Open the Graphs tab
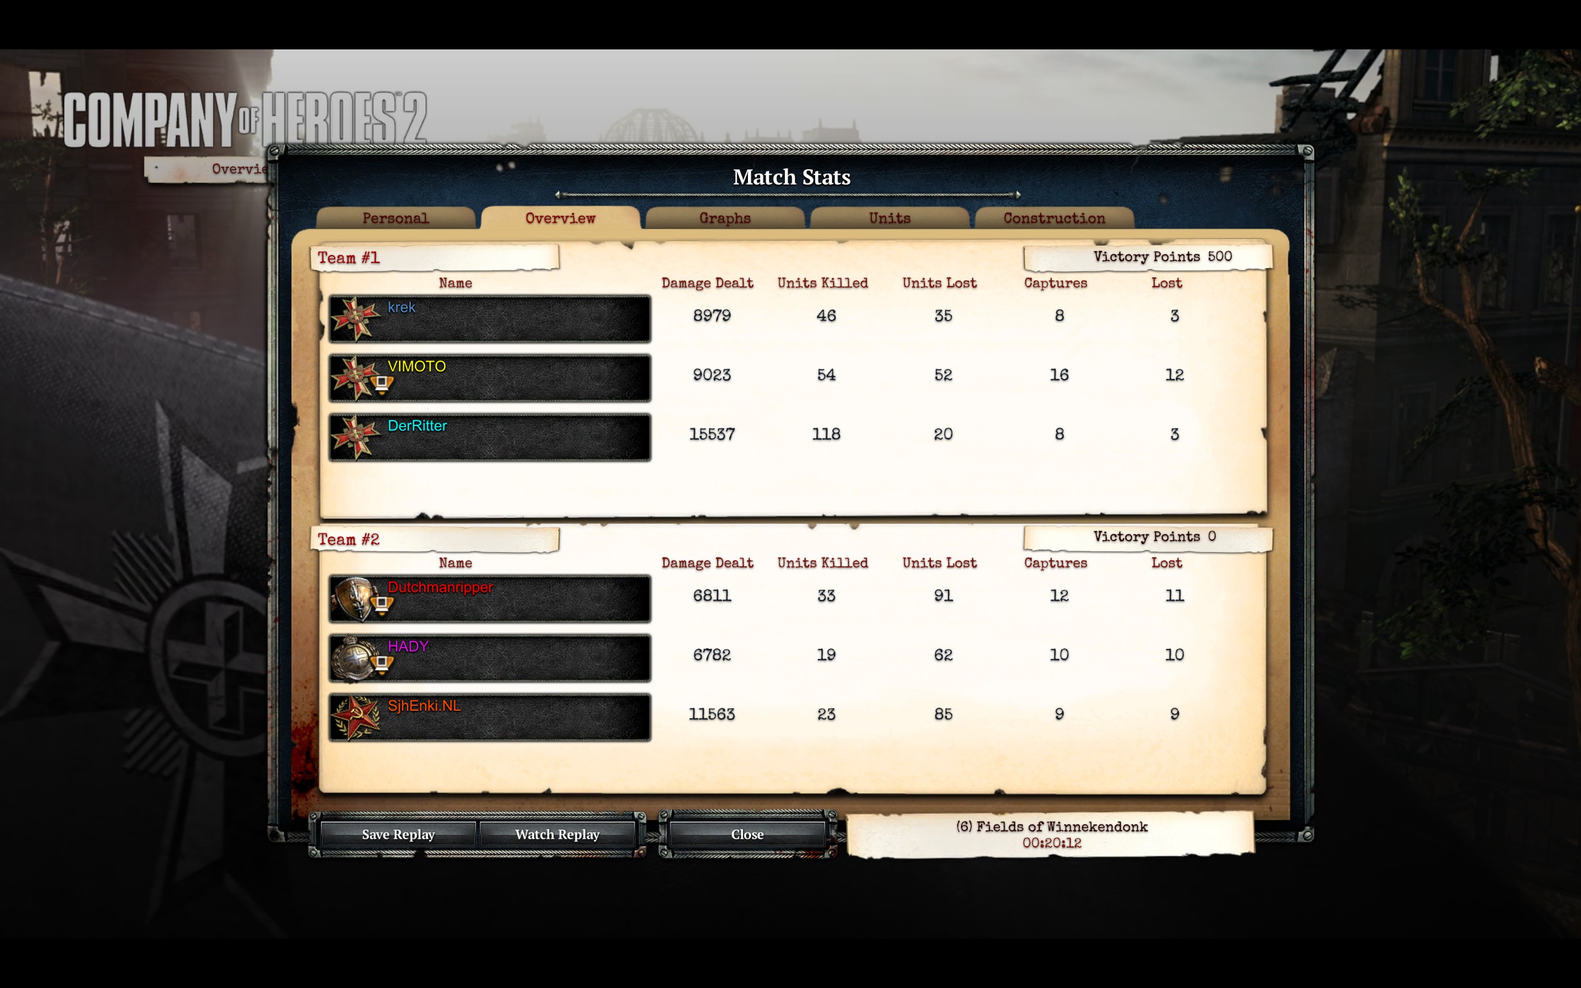Image resolution: width=1581 pixels, height=988 pixels. click(725, 218)
